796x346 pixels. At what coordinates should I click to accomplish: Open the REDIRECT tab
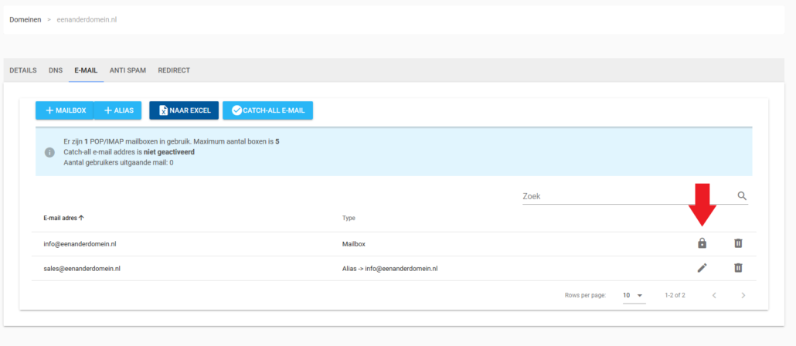tap(174, 70)
